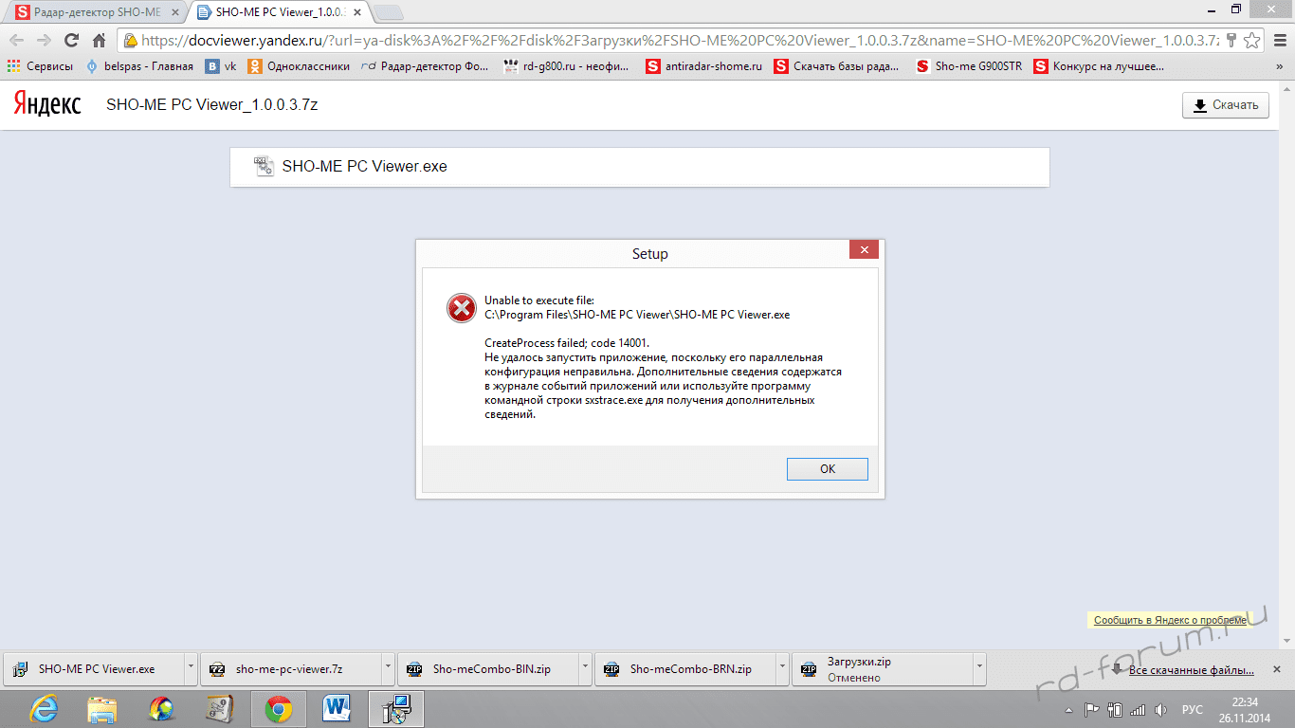Expand options for sho-me-pc-viewer.7z download
This screenshot has width=1295, height=728.
[x=388, y=669]
